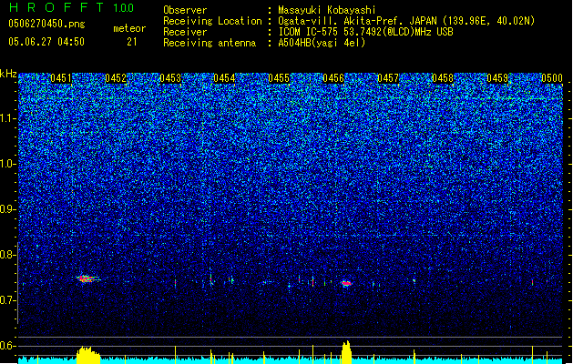The image size is (573, 364).
Task: Select the 0452 time marker
Action: (x=116, y=78)
